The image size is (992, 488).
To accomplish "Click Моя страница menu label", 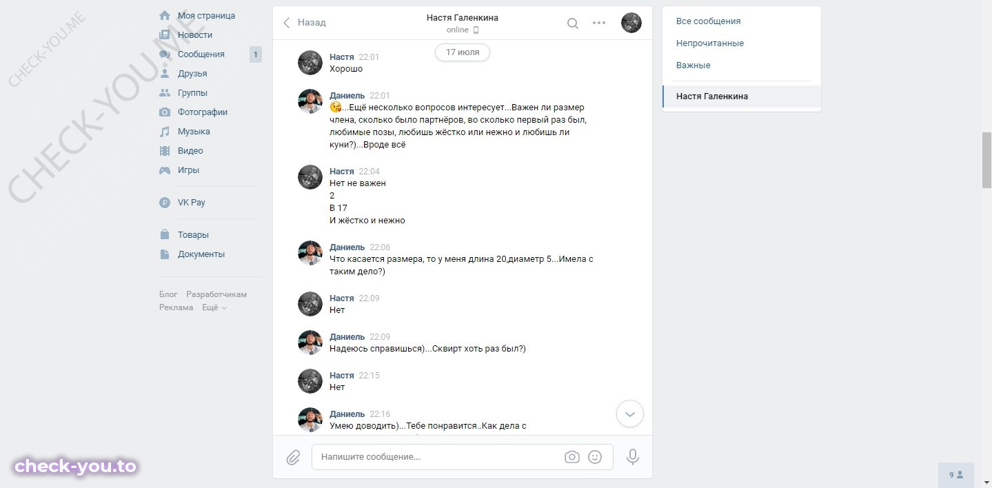I will pyautogui.click(x=206, y=15).
